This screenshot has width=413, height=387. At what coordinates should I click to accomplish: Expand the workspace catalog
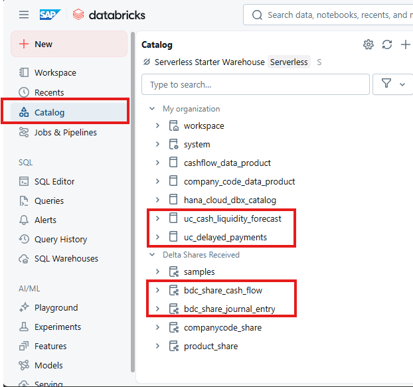[x=157, y=125]
